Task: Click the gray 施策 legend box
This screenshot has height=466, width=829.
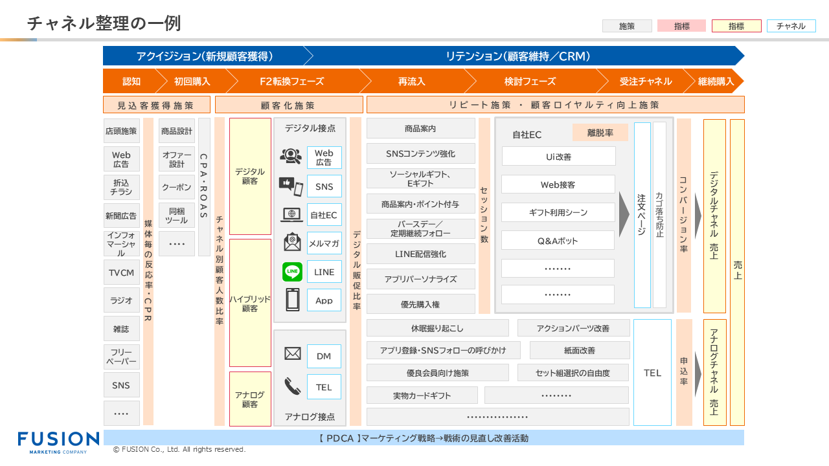Action: coord(627,26)
